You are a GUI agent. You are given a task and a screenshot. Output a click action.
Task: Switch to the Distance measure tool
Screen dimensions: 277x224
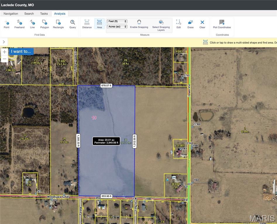pyautogui.click(x=87, y=23)
